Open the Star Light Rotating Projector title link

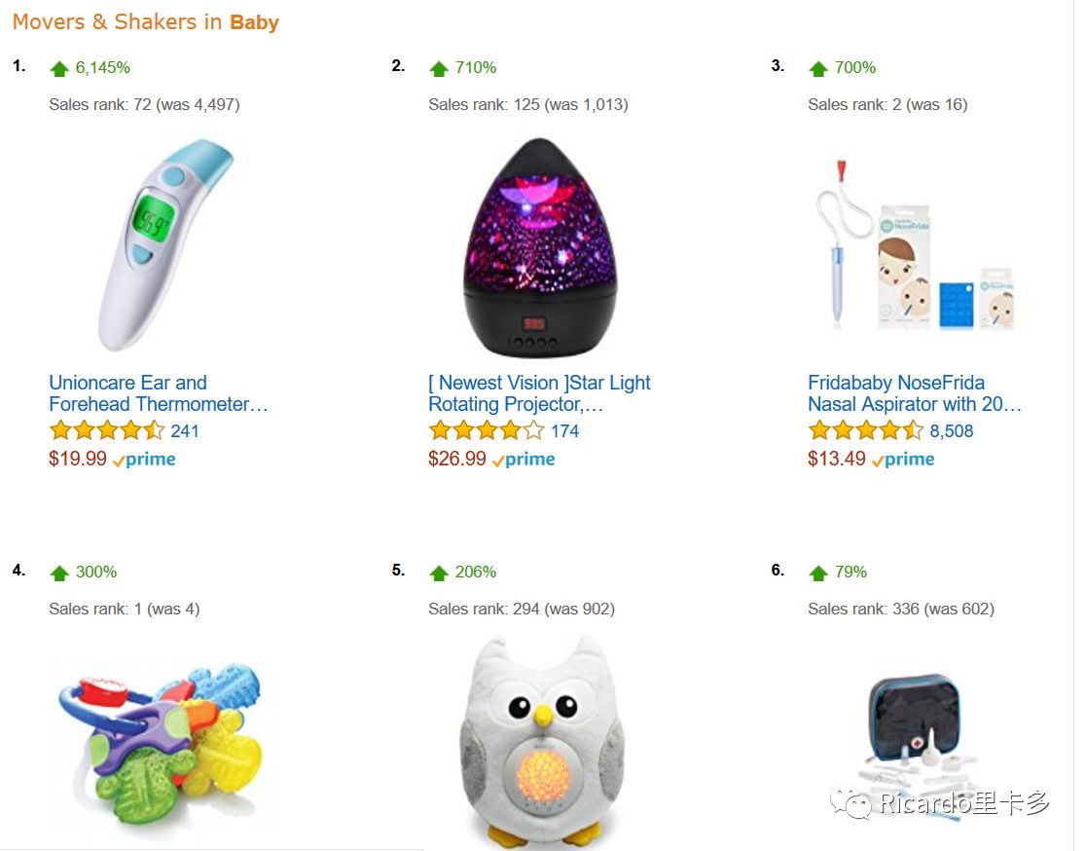[x=539, y=393]
